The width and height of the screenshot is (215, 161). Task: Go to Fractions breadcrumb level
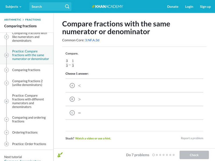click(x=33, y=20)
